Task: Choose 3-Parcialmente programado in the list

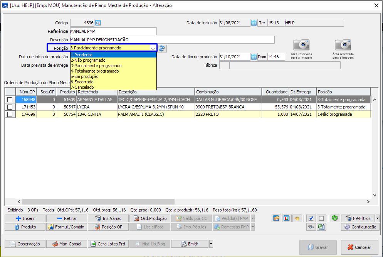Action: (113, 66)
